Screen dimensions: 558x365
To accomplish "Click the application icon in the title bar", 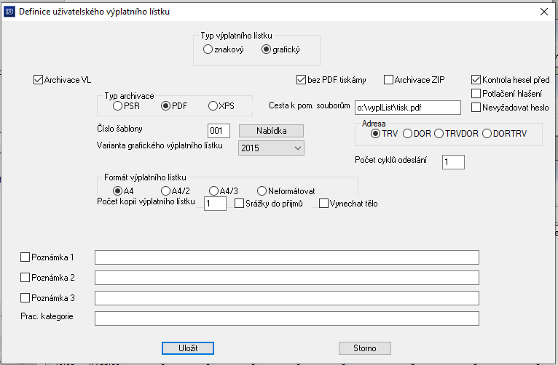I will pos(9,12).
